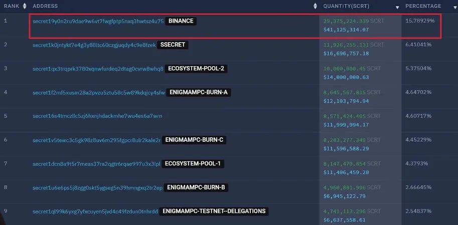Click the BINANCE label tag
The image size is (458, 225).
pos(181,21)
